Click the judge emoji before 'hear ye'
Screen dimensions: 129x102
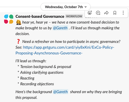pos(19,22)
